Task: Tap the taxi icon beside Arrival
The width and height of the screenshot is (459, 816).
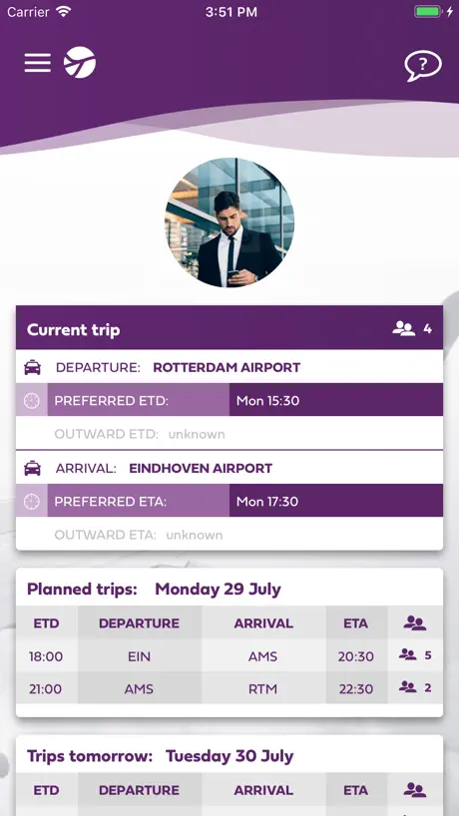Action: 32,468
